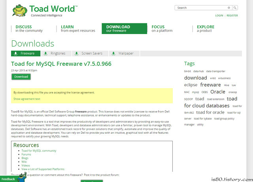Click the data transporter tag
The height and width of the screenshot is (182, 253).
[216, 71]
